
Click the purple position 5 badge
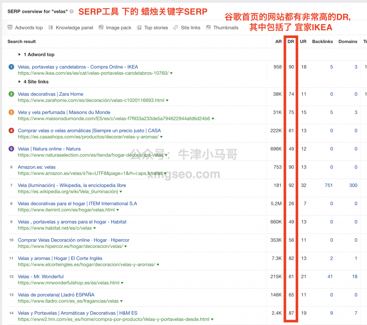11,149
